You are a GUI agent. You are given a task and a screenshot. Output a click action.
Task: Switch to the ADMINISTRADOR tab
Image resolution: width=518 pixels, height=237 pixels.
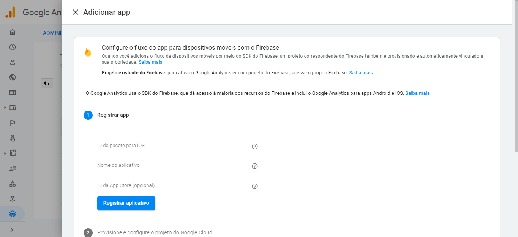point(52,33)
